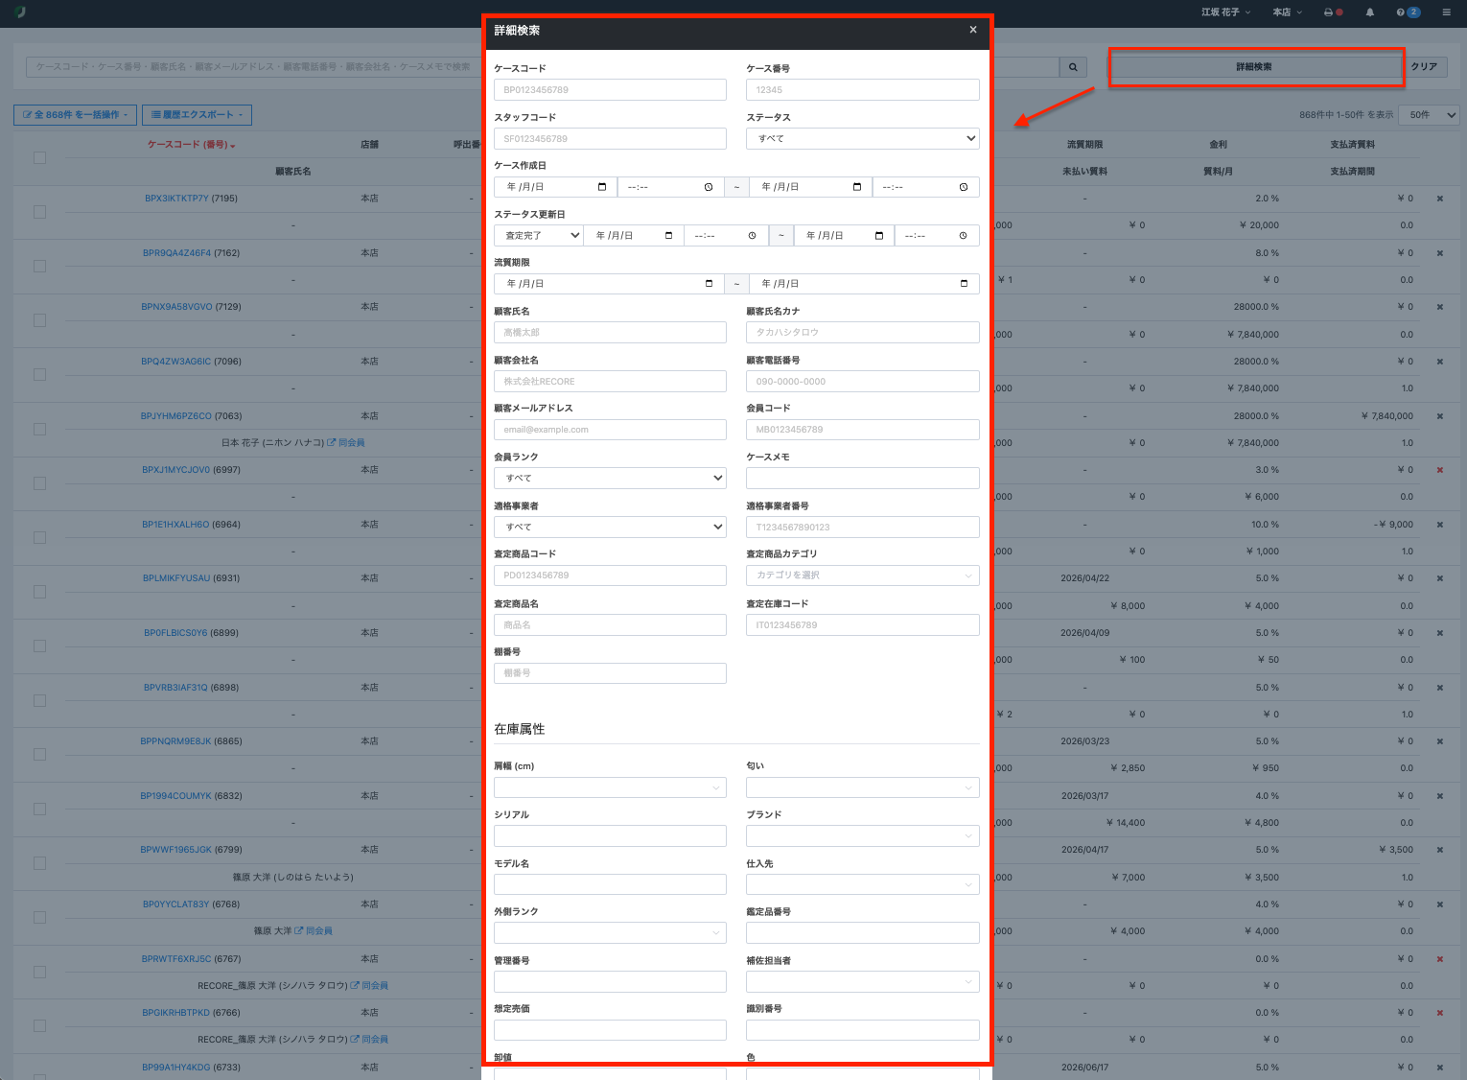Tick the checkbox for case BPJYHM6PZ6CO

[x=39, y=429]
